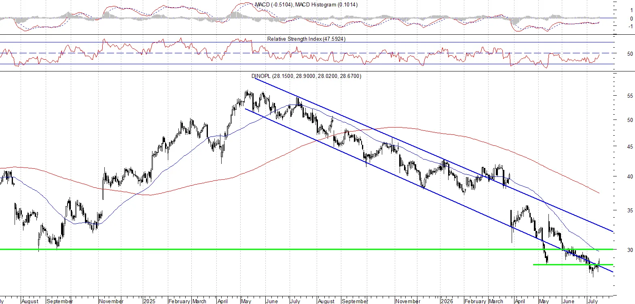Click the DINOPL price title label

[306, 76]
